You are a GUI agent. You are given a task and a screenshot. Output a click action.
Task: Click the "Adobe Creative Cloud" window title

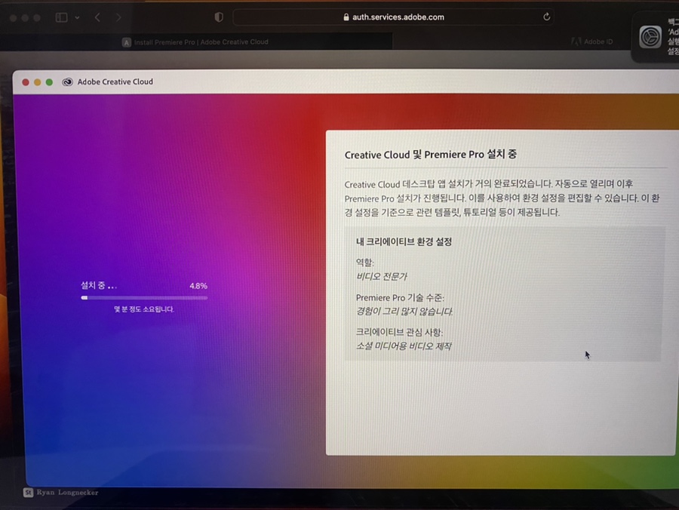click(x=115, y=81)
